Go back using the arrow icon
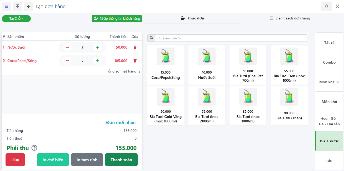 (29, 6)
